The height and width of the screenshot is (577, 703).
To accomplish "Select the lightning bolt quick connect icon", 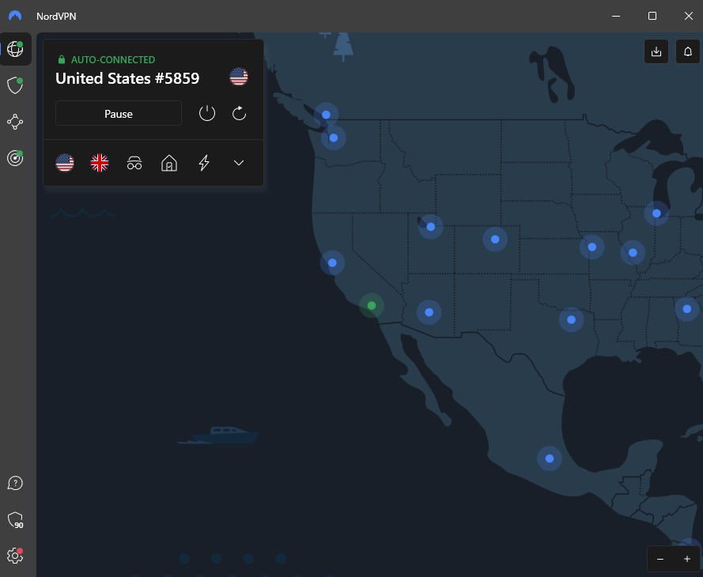I will click(204, 163).
